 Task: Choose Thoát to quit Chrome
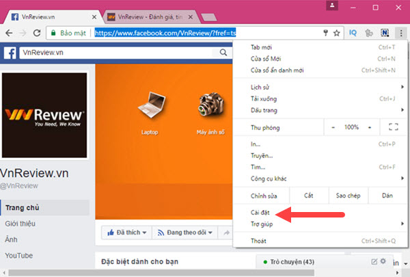[x=320, y=241]
